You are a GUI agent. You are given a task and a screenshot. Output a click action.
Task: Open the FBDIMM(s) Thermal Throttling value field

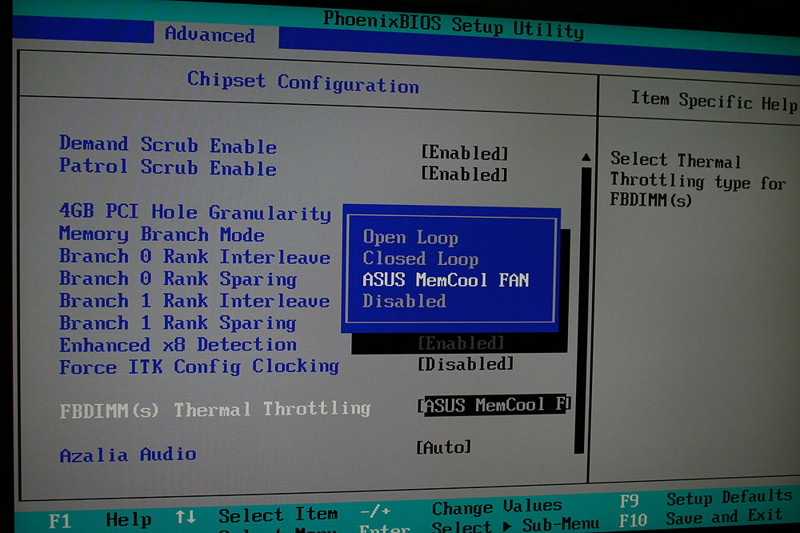[493, 405]
